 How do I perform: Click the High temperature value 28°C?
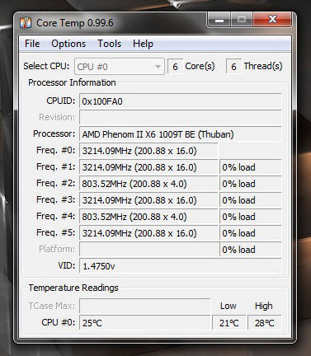tap(265, 323)
